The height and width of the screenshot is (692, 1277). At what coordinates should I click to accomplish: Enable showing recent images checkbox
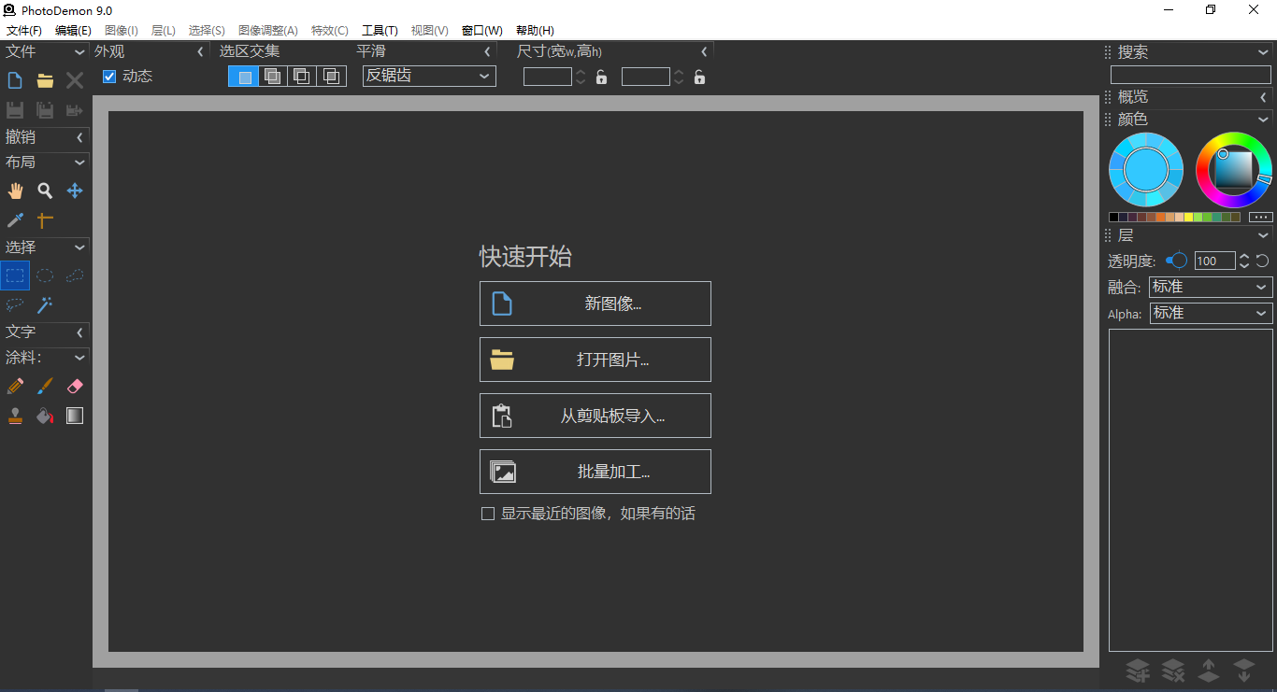[x=487, y=513]
